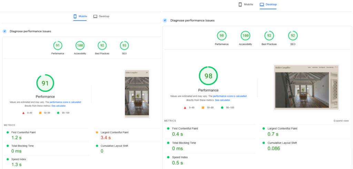Image resolution: width=353 pixels, height=169 pixels.
Task: Click Expand view in the desktop metrics section
Action: pyautogui.click(x=341, y=121)
